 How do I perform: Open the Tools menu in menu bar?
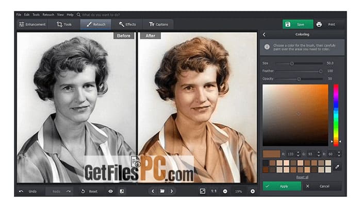[x=36, y=15]
